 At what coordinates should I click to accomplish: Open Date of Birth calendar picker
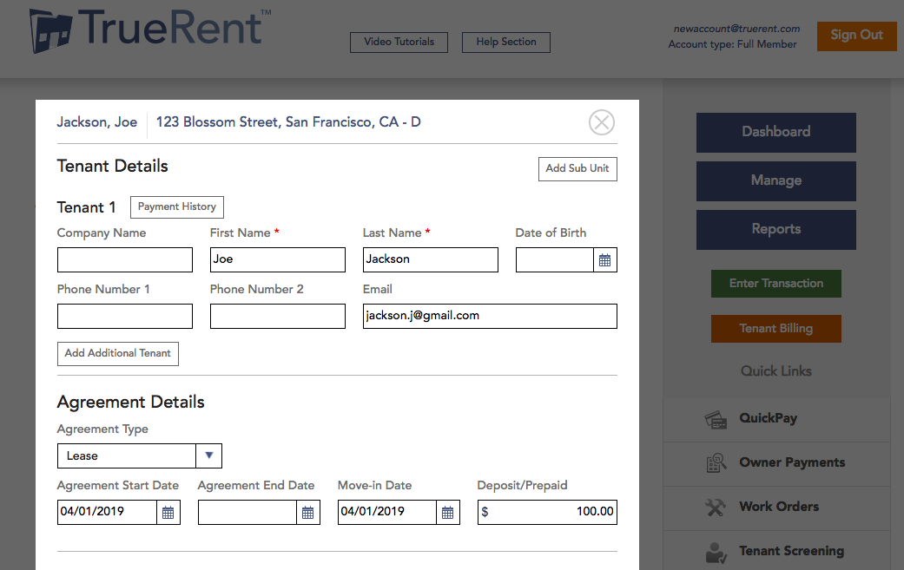pos(605,260)
